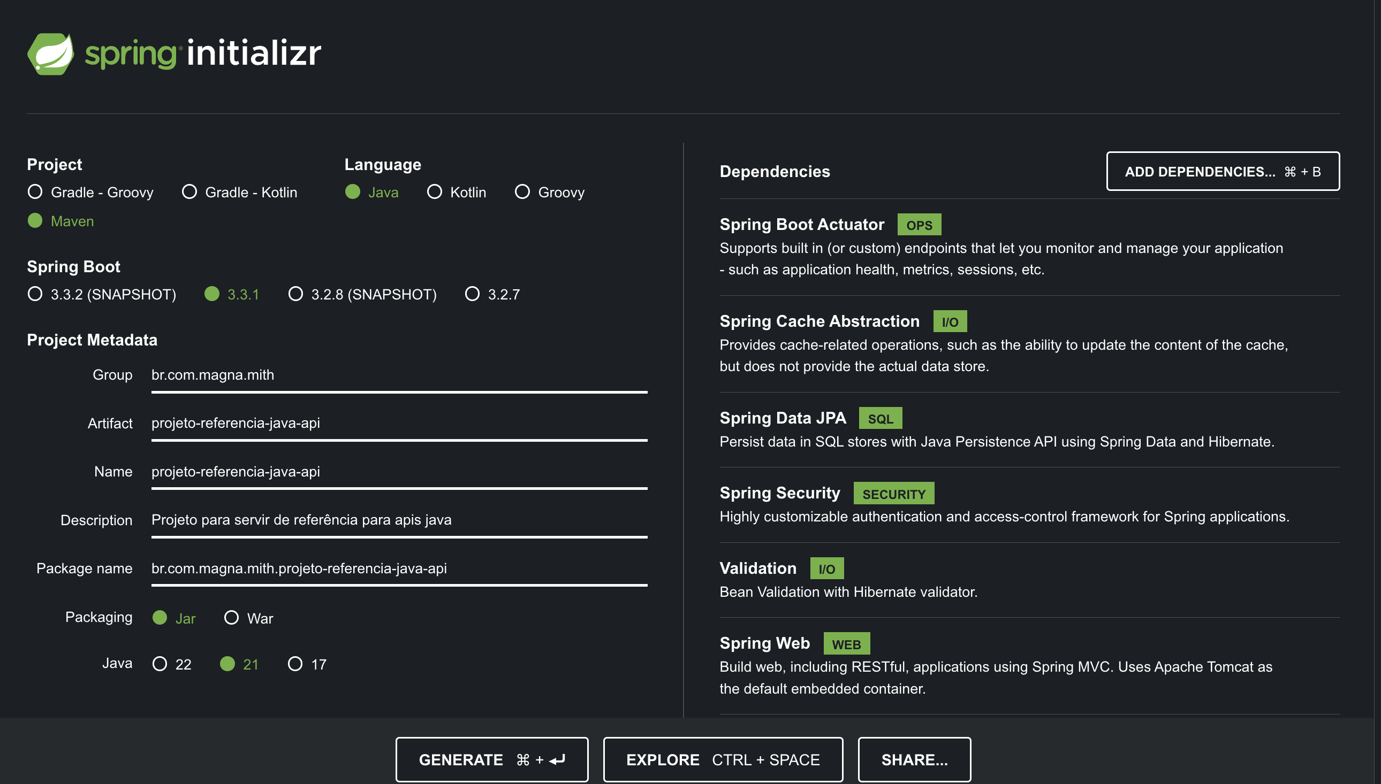The width and height of the screenshot is (1381, 784).
Task: Select Kotlin as the language
Action: (x=435, y=192)
